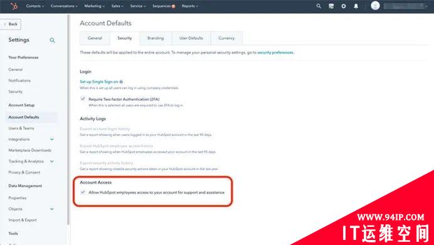Click Set up Single Sign-on link
This screenshot has height=245, width=434.
pyautogui.click(x=99, y=81)
